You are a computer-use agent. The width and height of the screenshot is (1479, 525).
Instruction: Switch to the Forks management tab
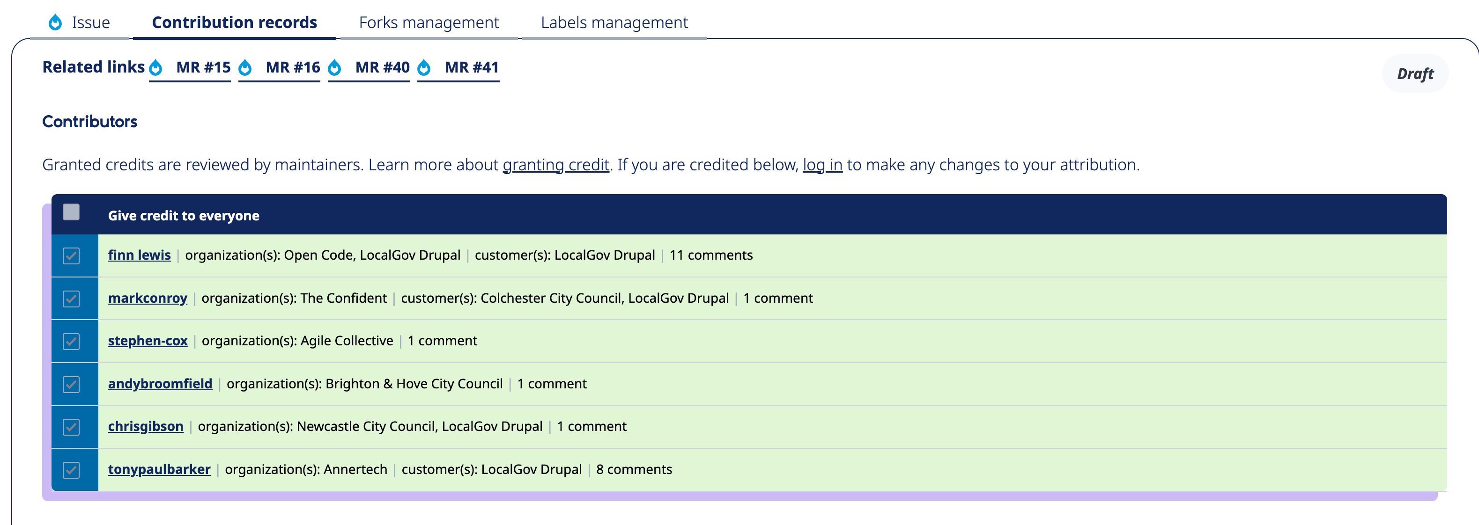(429, 22)
